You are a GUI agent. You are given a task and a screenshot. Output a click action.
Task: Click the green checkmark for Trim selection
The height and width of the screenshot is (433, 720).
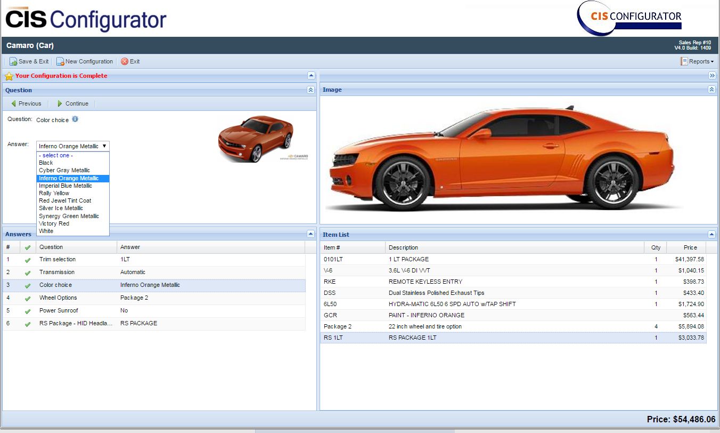(x=28, y=260)
